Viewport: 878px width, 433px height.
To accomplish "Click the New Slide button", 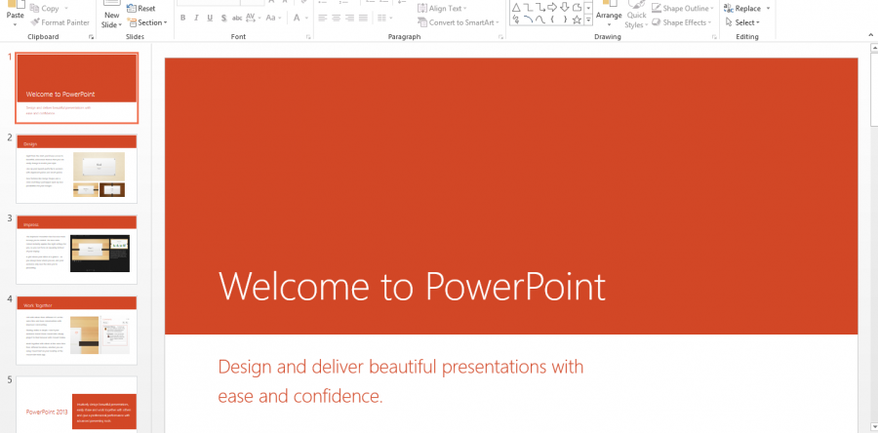I will (x=111, y=16).
